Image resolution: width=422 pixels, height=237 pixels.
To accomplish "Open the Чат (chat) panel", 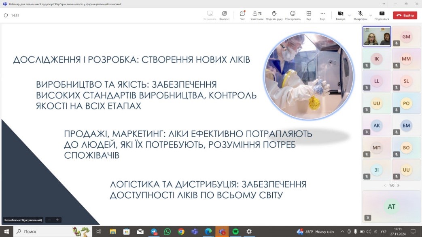I will (242, 15).
